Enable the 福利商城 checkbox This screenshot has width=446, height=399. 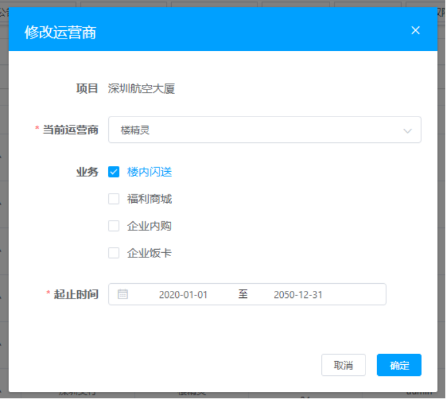coord(114,199)
